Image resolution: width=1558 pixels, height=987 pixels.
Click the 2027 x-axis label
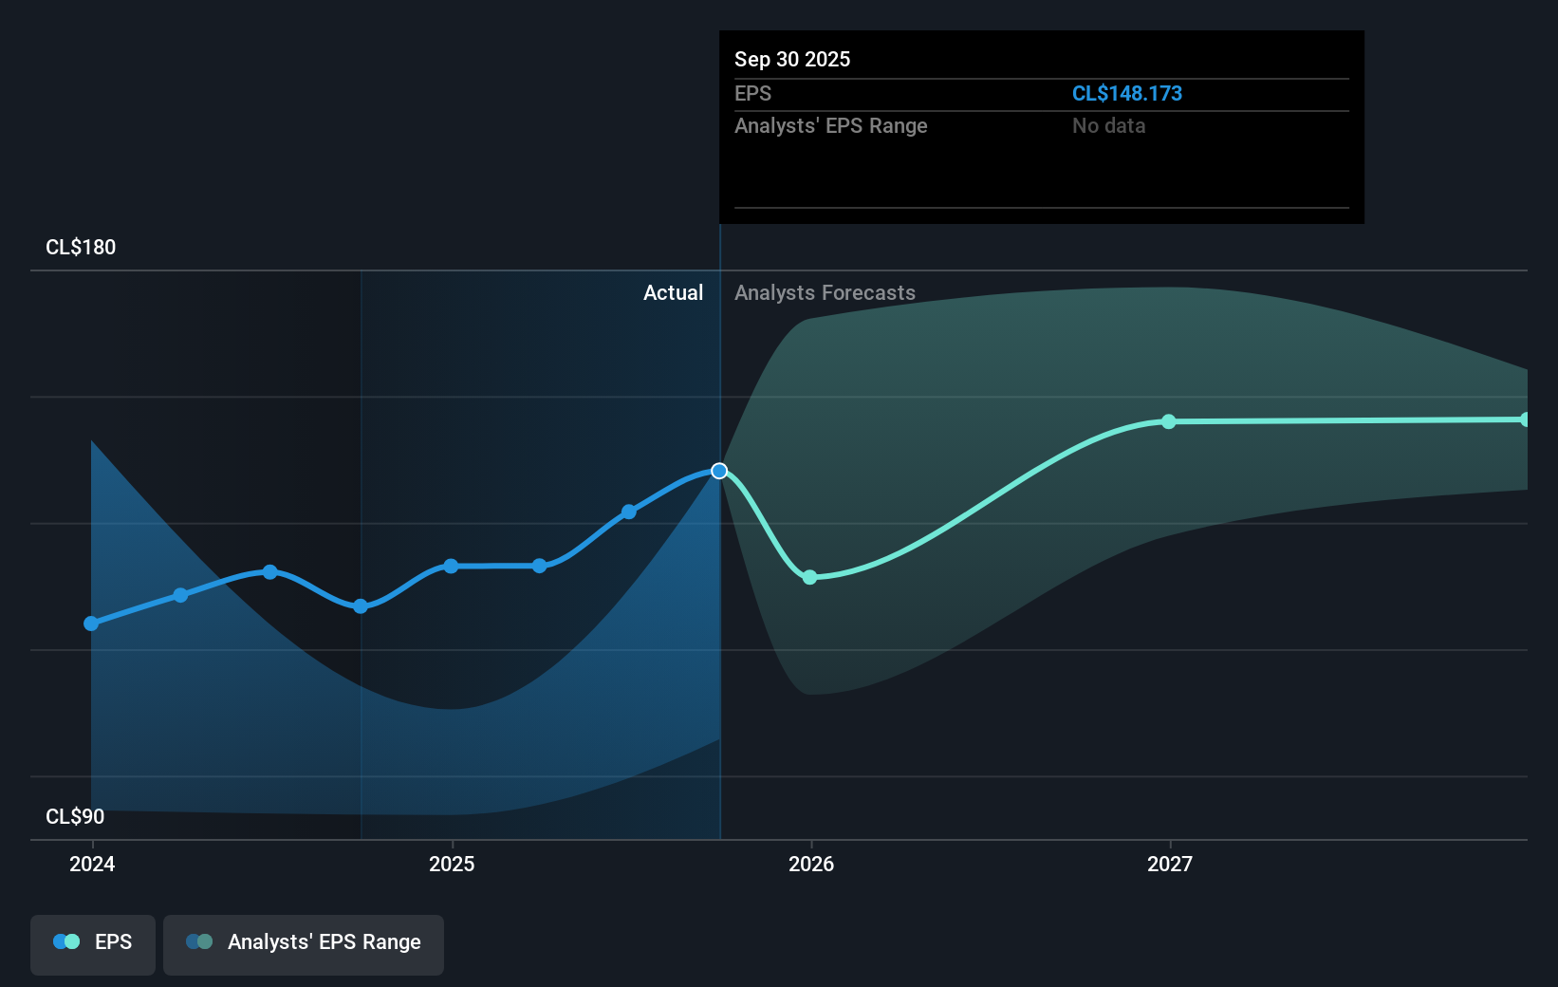pos(1170,864)
